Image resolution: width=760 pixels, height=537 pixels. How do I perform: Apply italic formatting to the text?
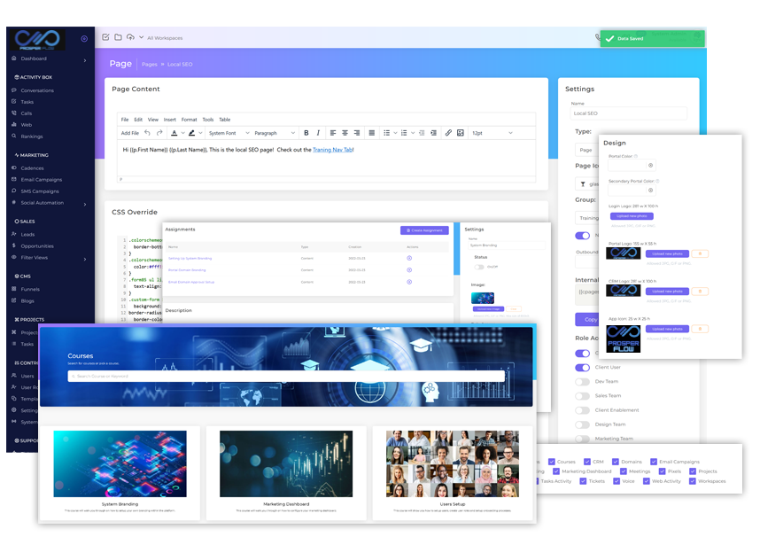[x=318, y=131]
